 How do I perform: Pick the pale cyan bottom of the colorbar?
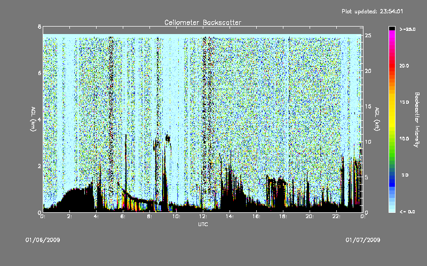click(x=392, y=207)
